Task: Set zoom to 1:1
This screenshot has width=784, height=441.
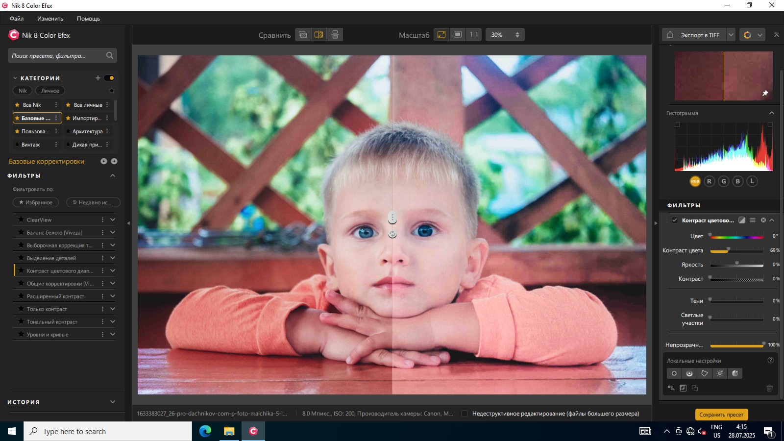Action: coord(474,35)
